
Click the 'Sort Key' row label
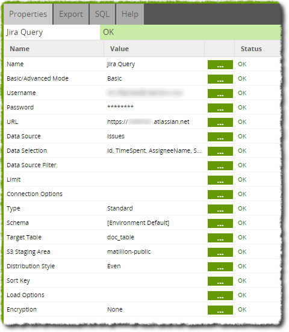18,280
